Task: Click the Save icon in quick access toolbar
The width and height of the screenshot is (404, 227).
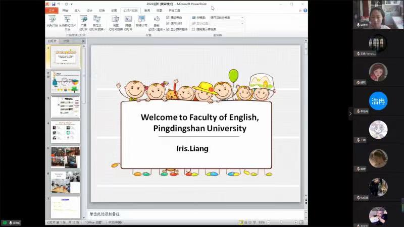Action: 53,4
